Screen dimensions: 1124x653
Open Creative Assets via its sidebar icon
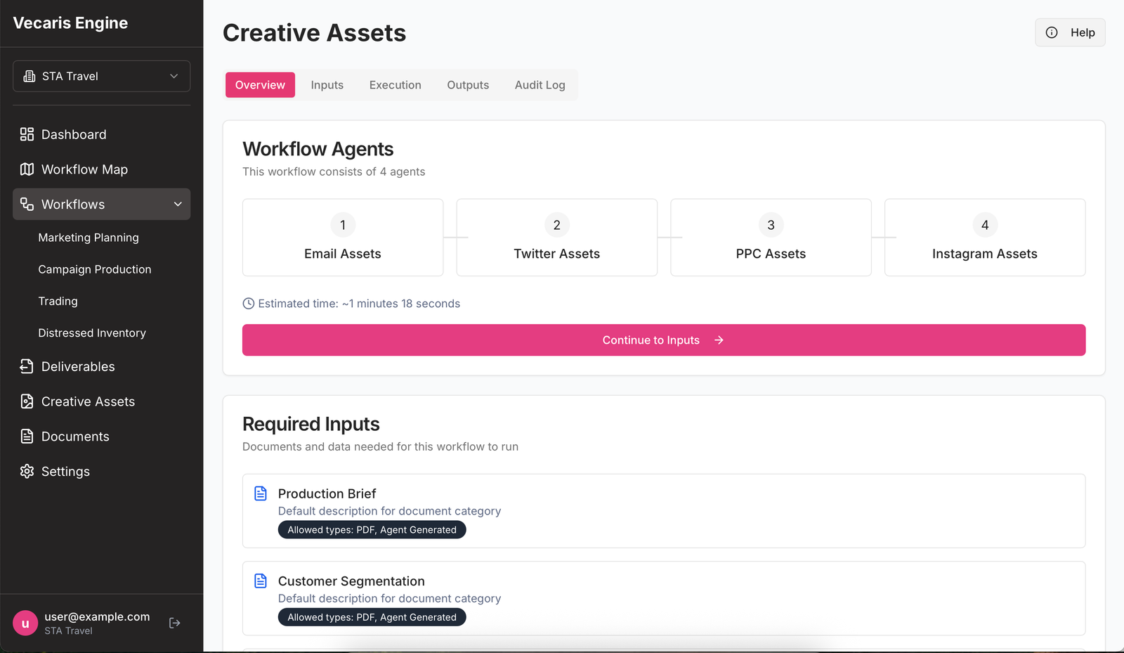(x=27, y=401)
